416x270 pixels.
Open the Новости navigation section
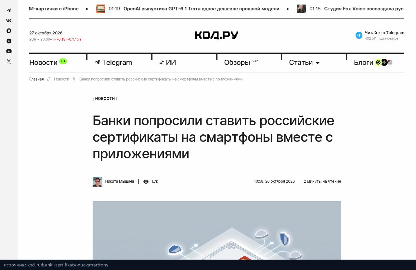click(x=43, y=62)
